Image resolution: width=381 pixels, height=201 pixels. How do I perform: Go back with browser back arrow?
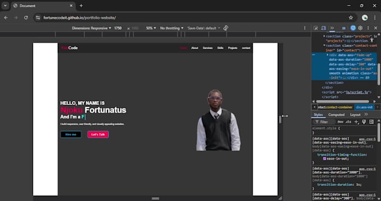(6, 18)
